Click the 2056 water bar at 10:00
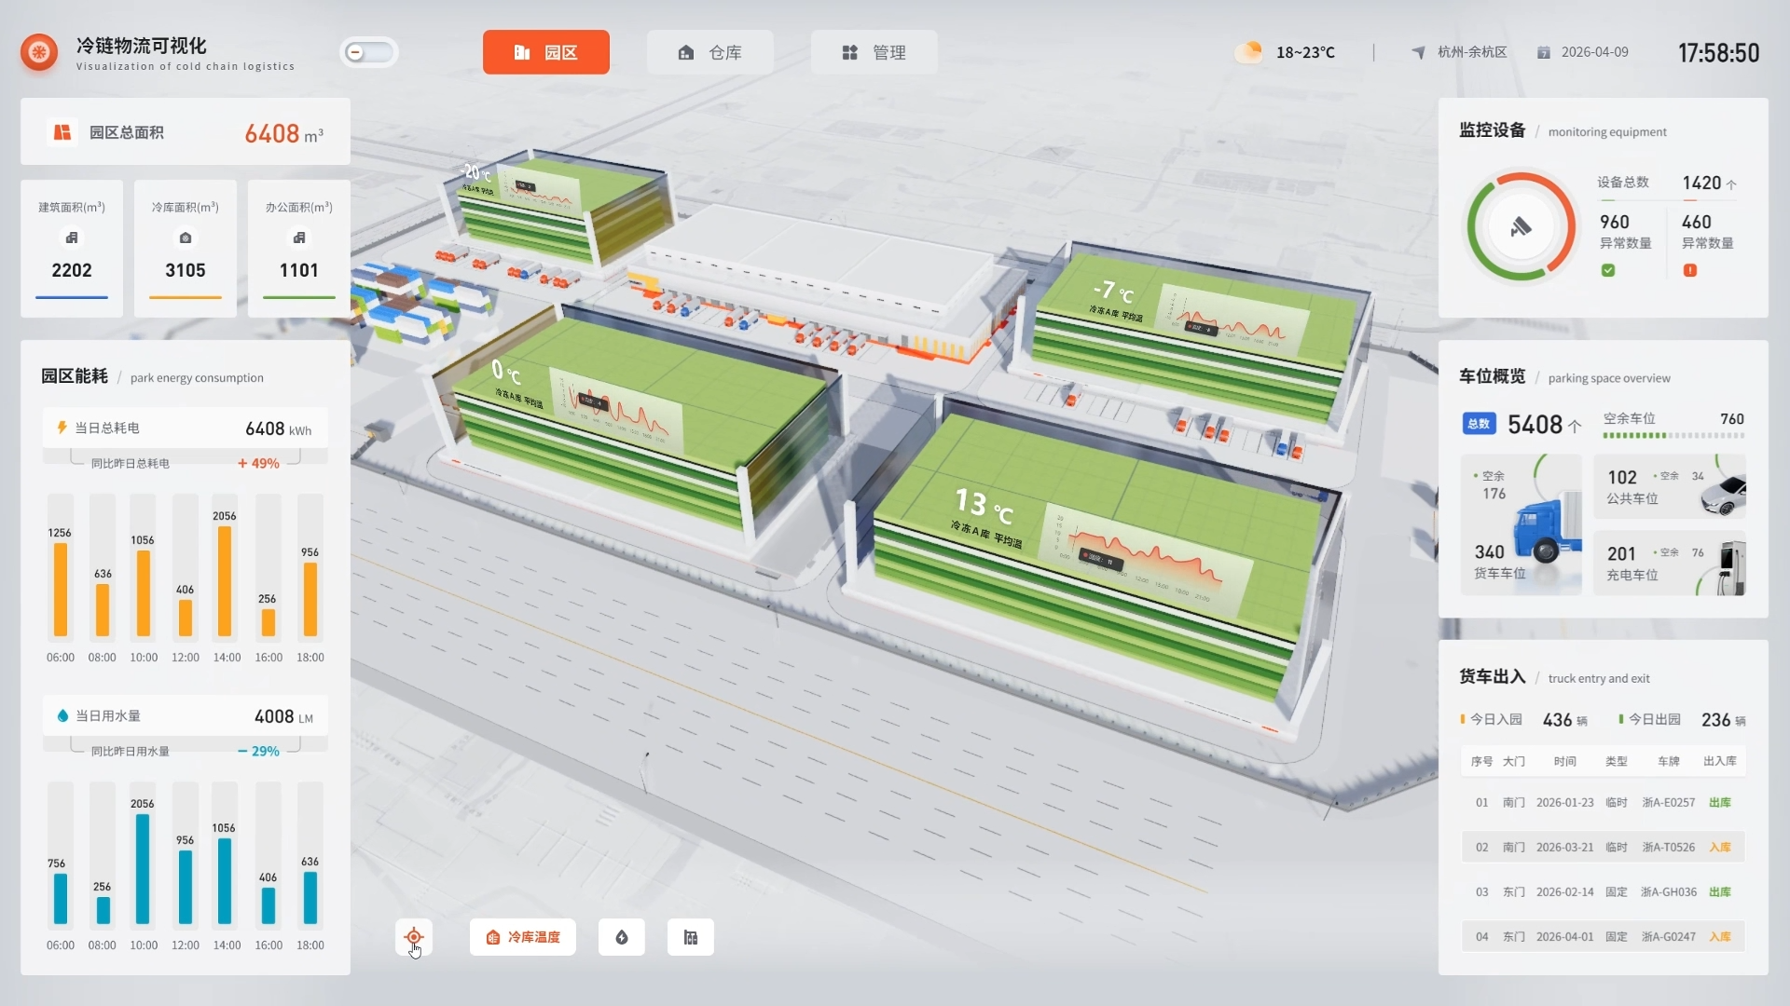 tap(143, 869)
